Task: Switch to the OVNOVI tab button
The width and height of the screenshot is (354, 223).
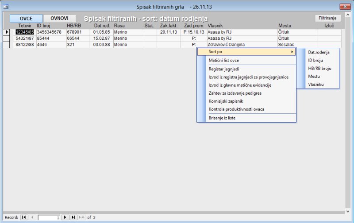Action: pos(60,19)
